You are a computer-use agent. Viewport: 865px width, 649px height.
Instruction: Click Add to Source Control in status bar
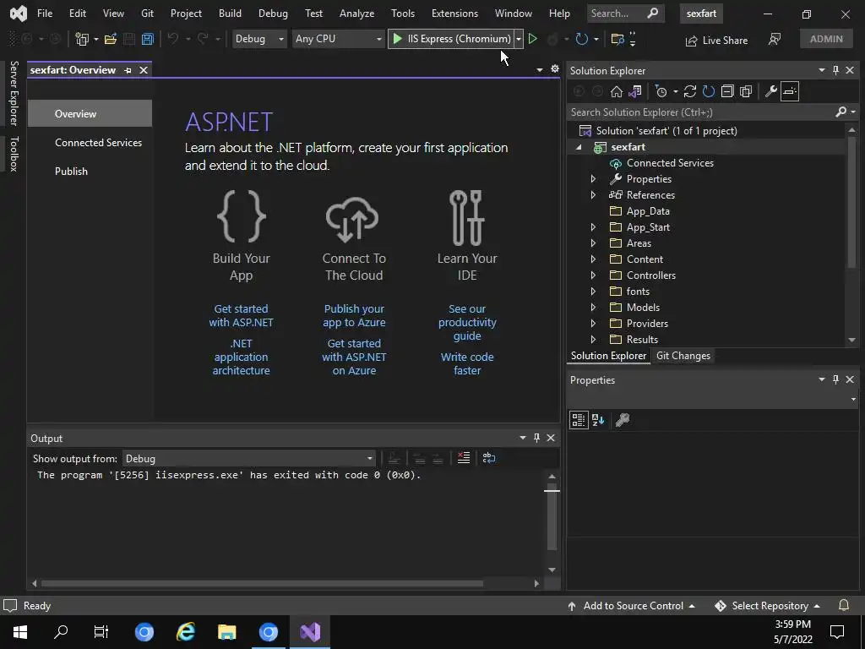(631, 605)
